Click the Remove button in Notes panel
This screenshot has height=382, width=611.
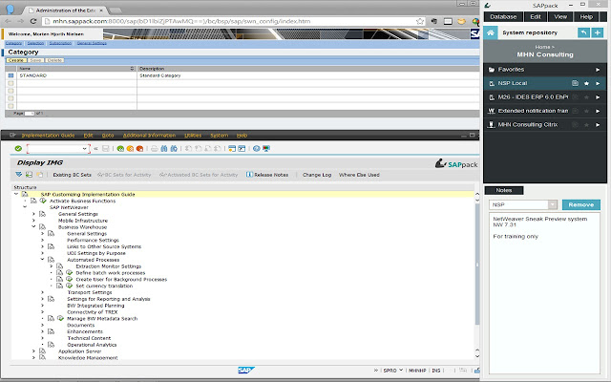(581, 204)
